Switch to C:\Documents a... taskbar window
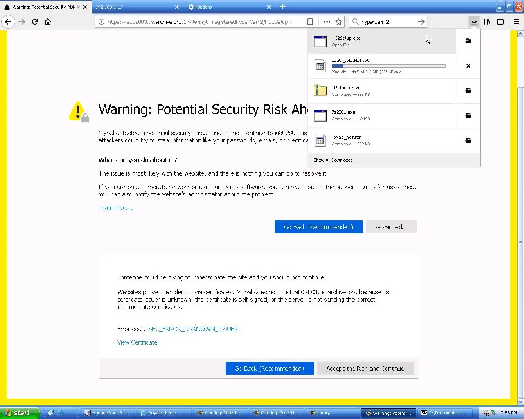Viewport: 524px width, 419px height. click(x=445, y=413)
